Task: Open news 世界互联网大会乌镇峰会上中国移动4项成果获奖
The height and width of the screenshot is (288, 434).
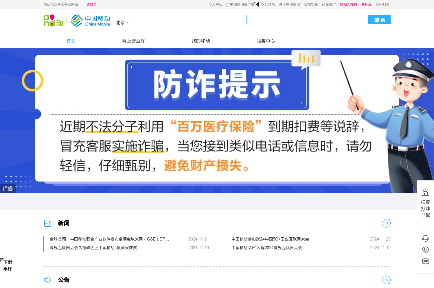Action: point(93,248)
